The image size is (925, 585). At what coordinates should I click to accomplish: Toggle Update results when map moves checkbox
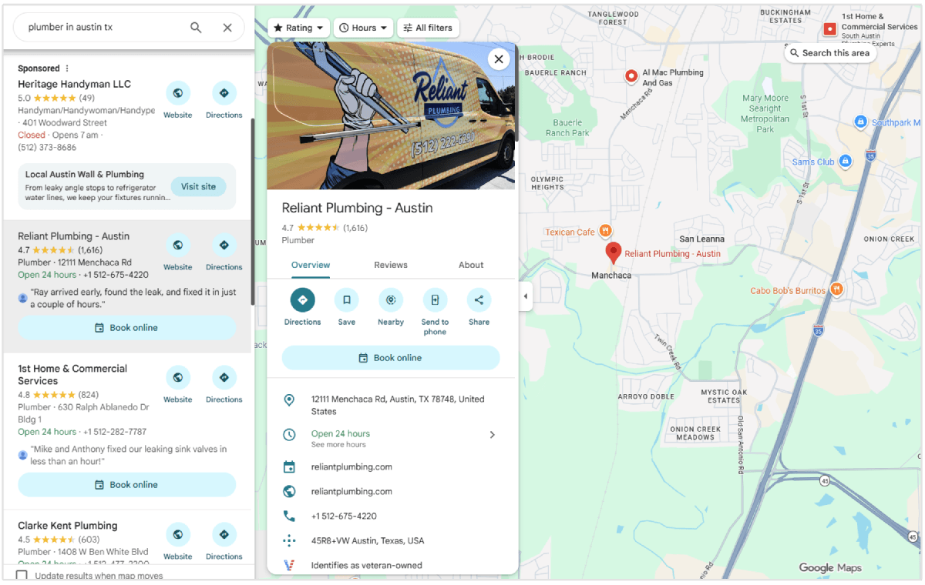[22, 576]
